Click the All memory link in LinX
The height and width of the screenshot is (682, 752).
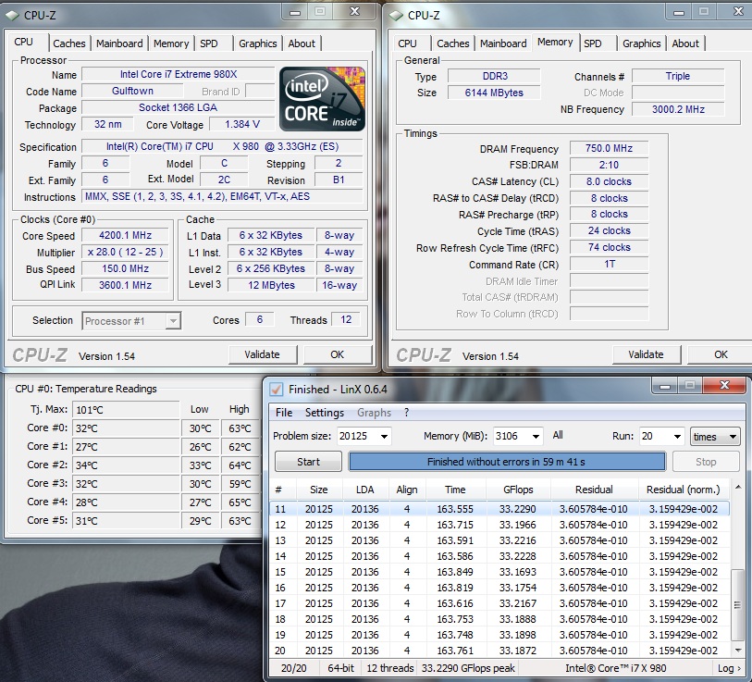558,435
